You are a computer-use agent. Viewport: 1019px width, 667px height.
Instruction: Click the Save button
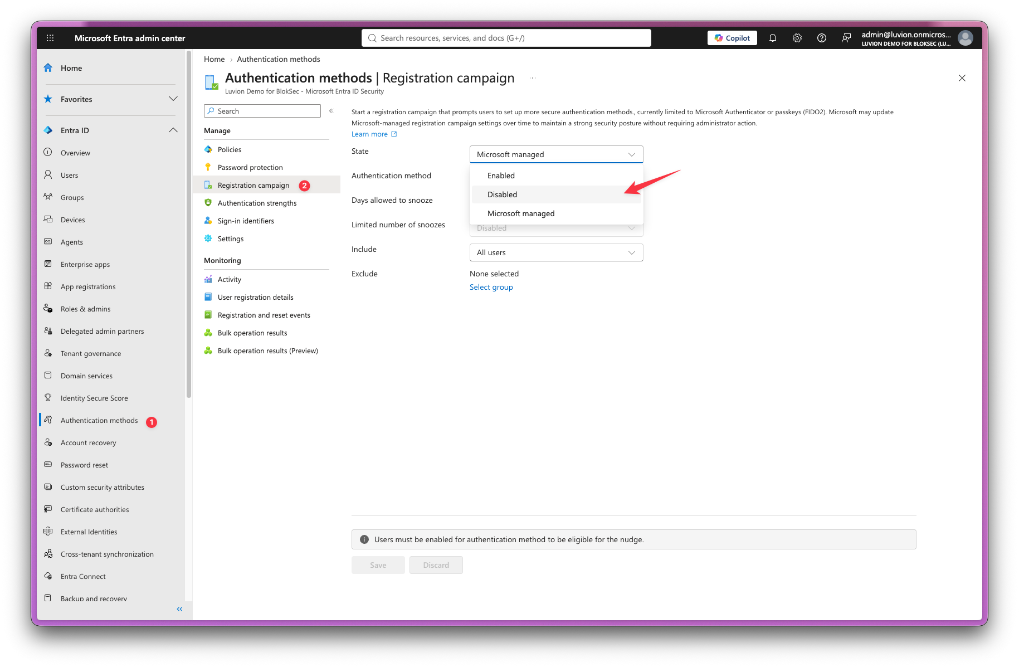378,565
